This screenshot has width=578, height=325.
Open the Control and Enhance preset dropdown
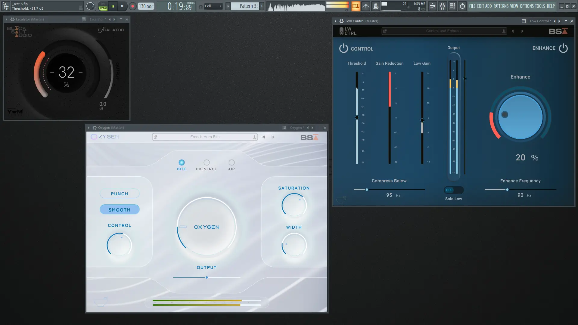point(444,31)
